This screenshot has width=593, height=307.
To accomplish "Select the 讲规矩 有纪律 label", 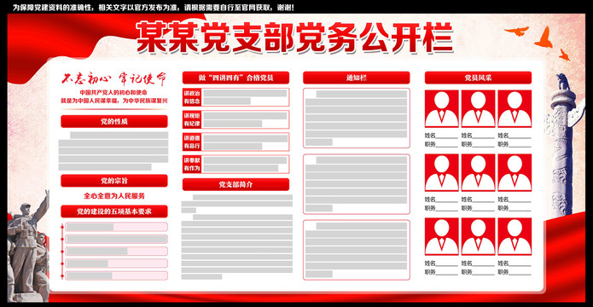I will pyautogui.click(x=192, y=119).
